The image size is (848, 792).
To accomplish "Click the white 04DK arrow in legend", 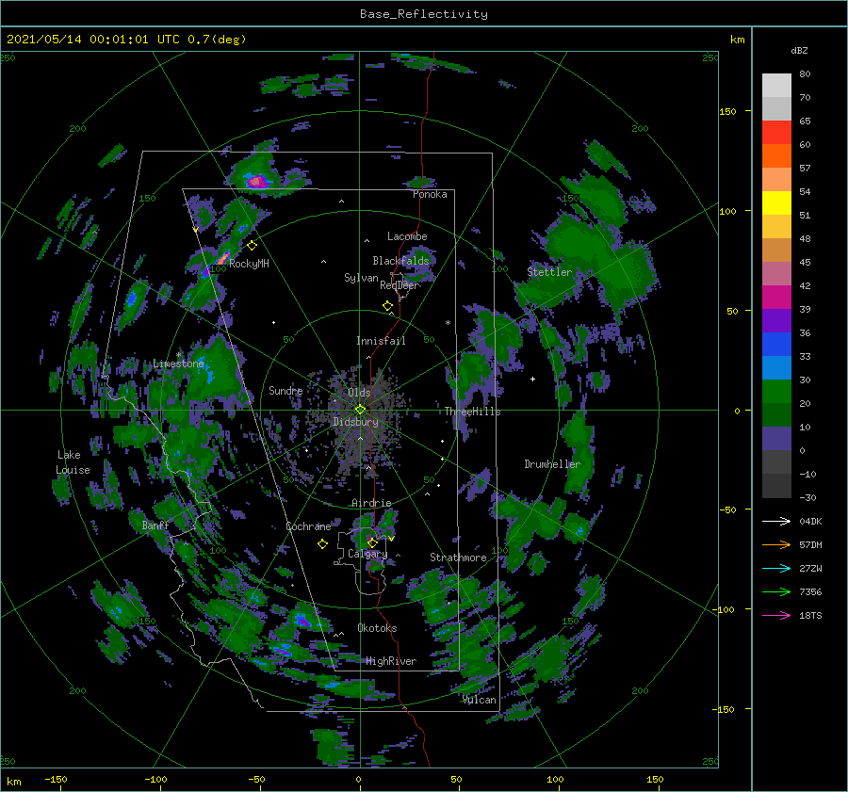I will (x=776, y=521).
